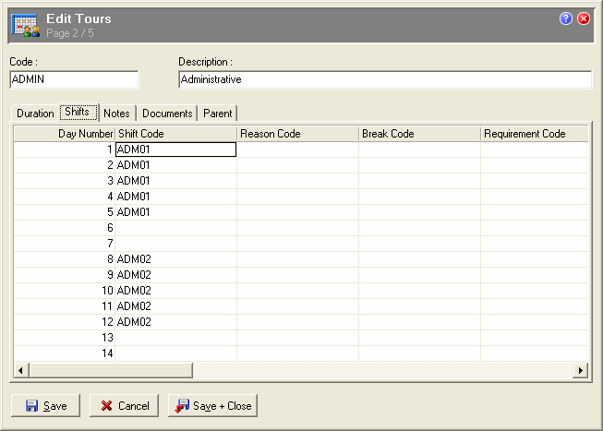Screen dimensions: 603x431
Task: Click the scroll right arrow on the grid
Action: tap(581, 371)
